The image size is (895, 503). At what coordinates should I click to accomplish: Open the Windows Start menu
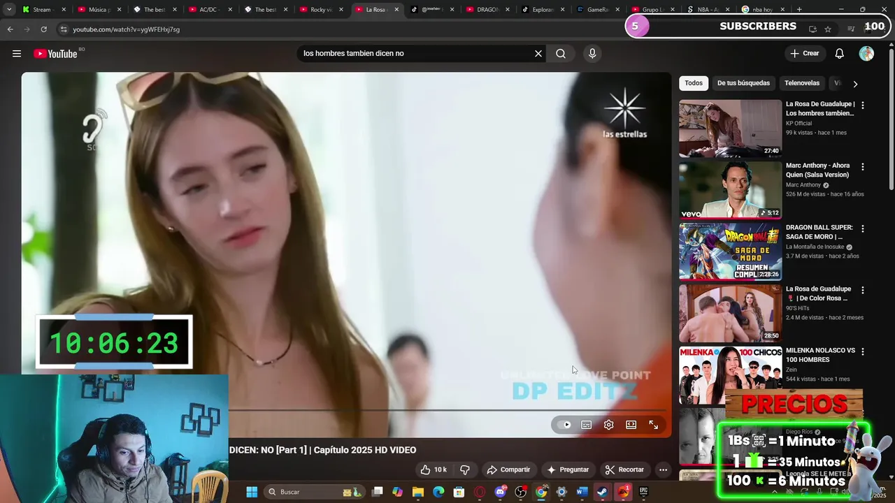click(x=252, y=492)
